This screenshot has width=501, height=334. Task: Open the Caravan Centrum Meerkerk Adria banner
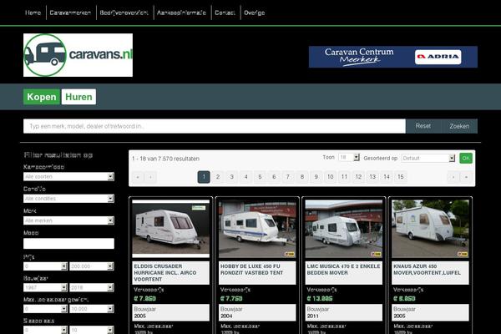(x=393, y=57)
